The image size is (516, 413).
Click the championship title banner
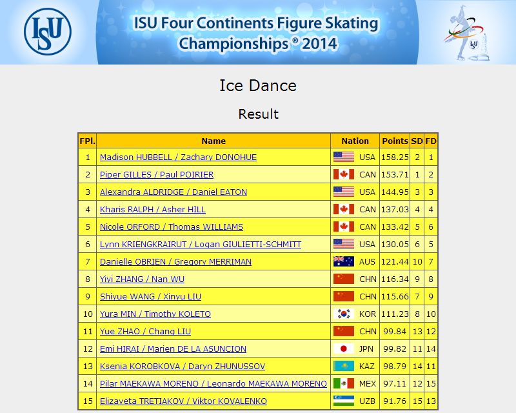point(257,32)
